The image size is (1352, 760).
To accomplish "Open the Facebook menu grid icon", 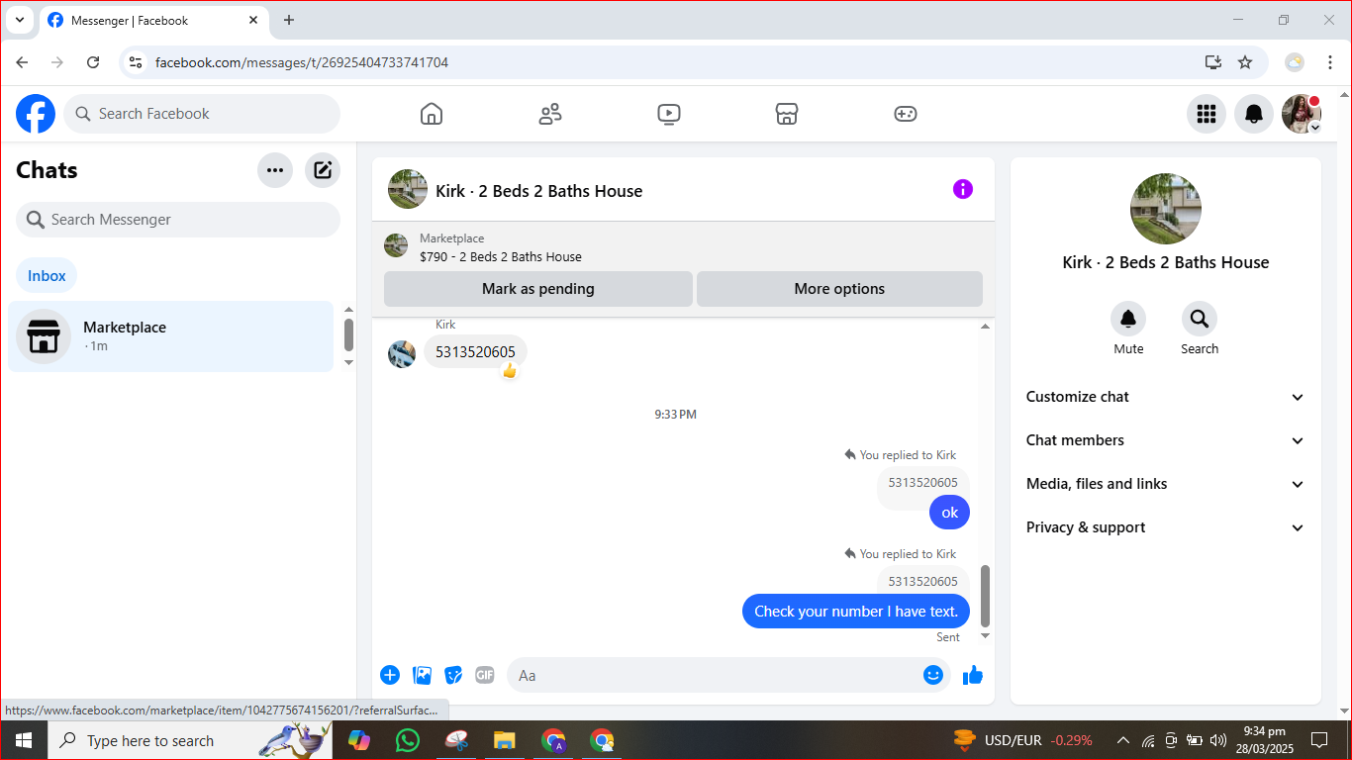I will 1207,114.
